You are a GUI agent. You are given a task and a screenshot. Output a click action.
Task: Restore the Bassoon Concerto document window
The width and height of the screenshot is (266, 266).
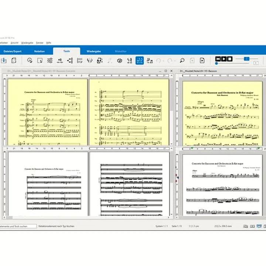166,71
